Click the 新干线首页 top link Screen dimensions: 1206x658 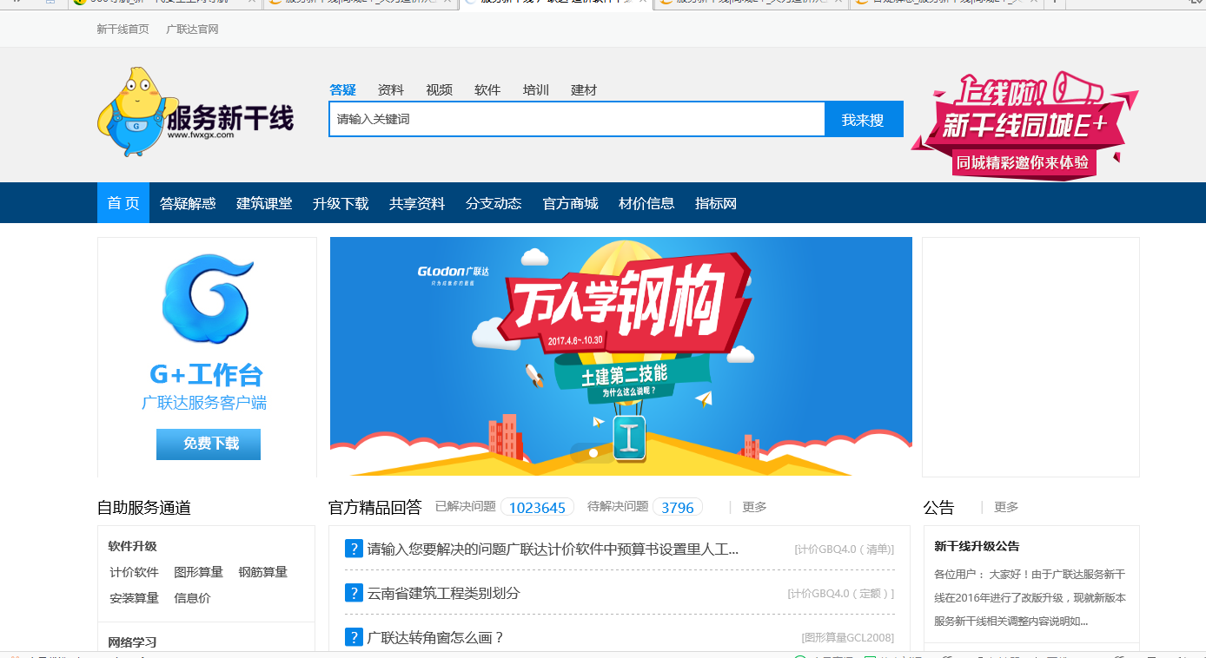coord(123,29)
